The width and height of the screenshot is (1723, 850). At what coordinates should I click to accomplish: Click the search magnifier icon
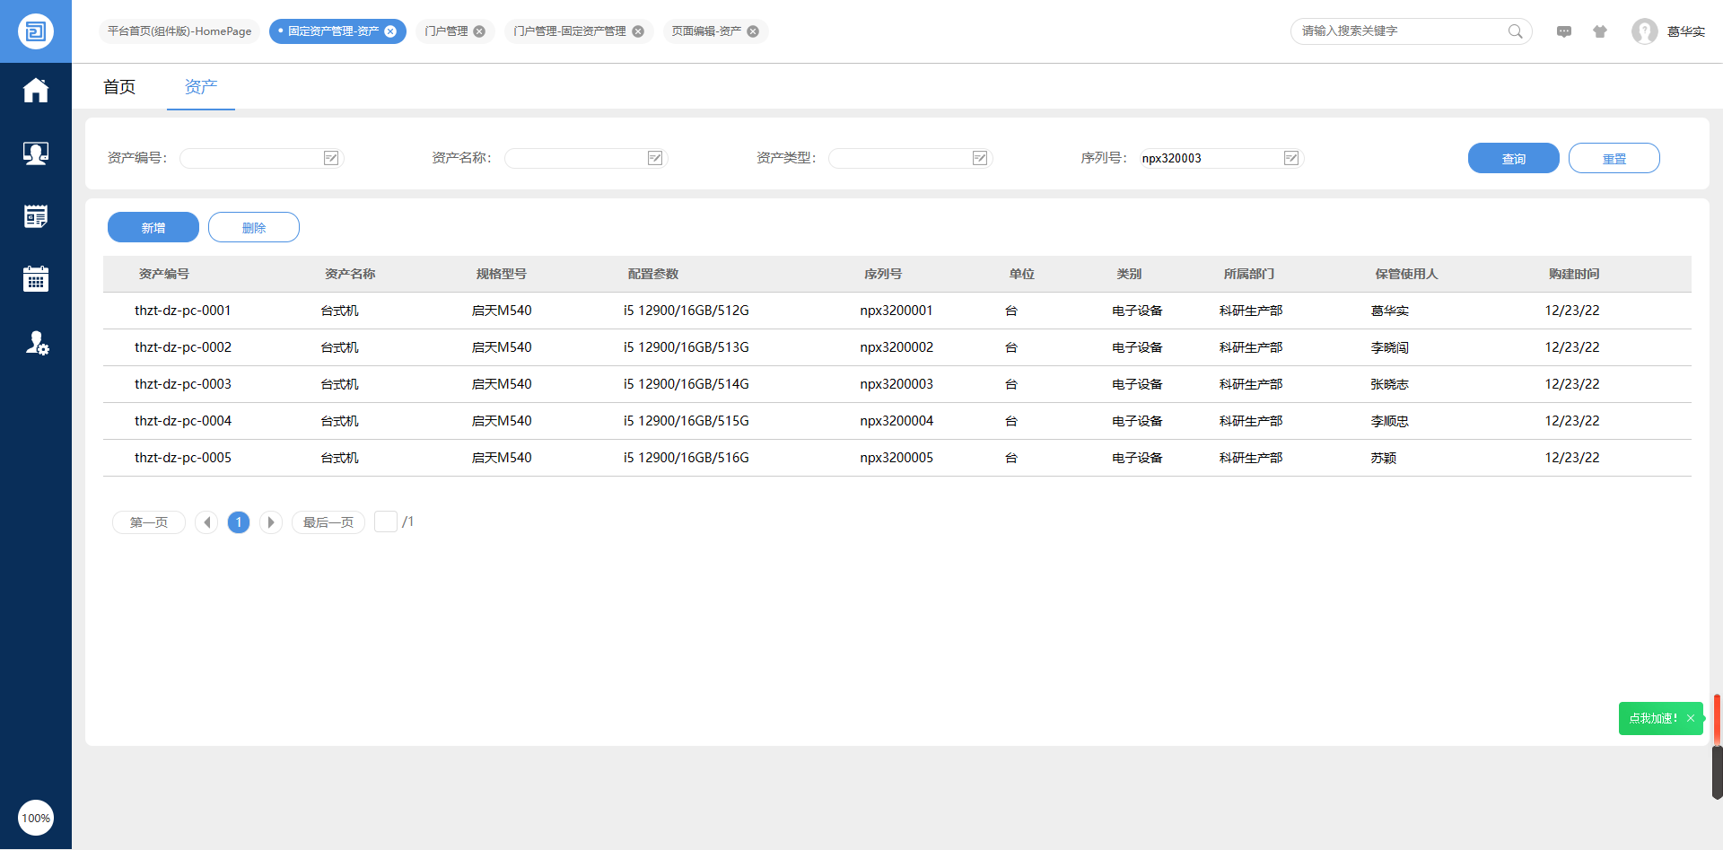1515,31
